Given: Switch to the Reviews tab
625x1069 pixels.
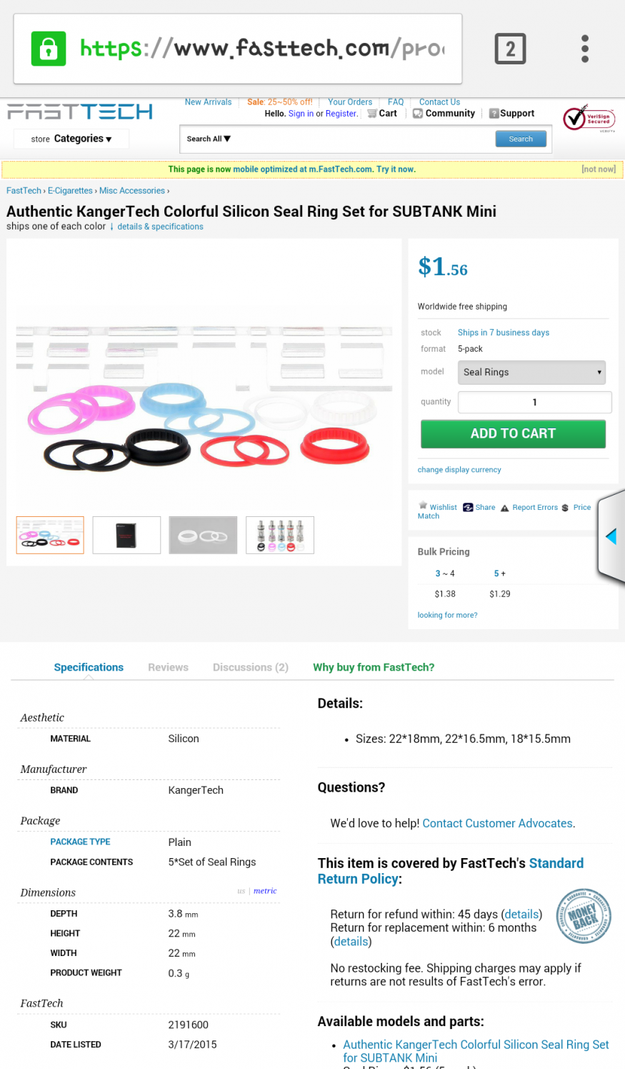Looking at the screenshot, I should 168,667.
